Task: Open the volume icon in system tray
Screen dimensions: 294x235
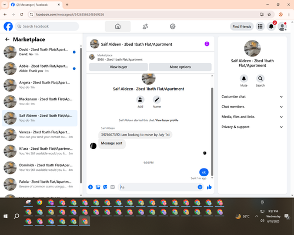Action: [262, 221]
